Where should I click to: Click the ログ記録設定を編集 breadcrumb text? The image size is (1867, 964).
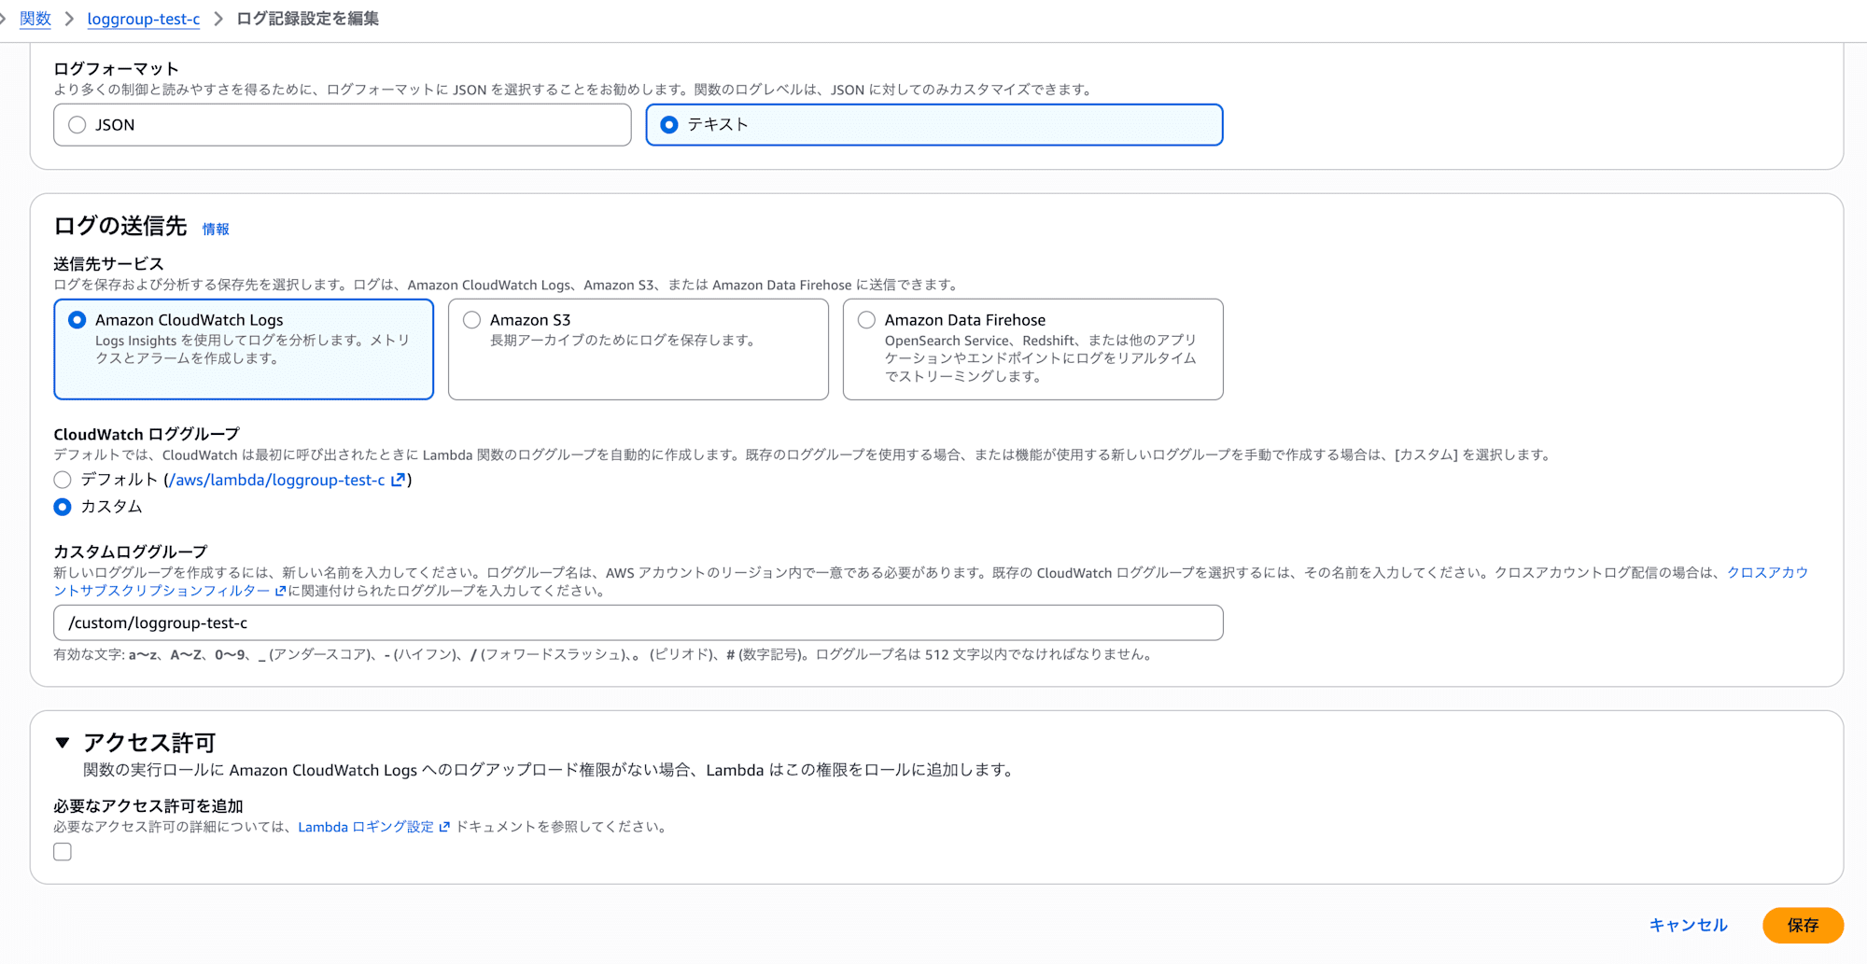click(308, 19)
